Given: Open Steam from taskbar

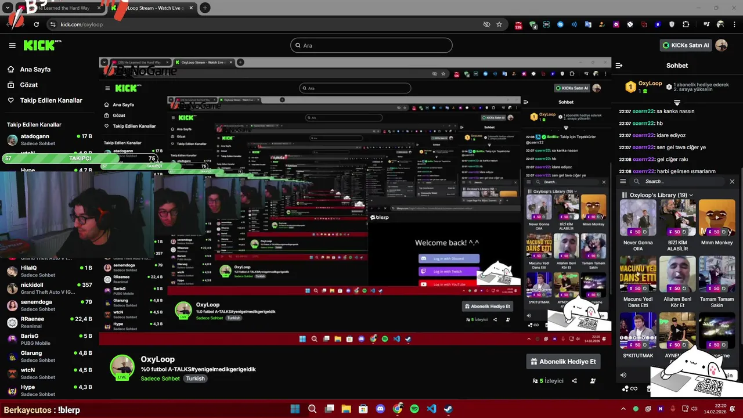Looking at the screenshot, I should pyautogui.click(x=448, y=409).
